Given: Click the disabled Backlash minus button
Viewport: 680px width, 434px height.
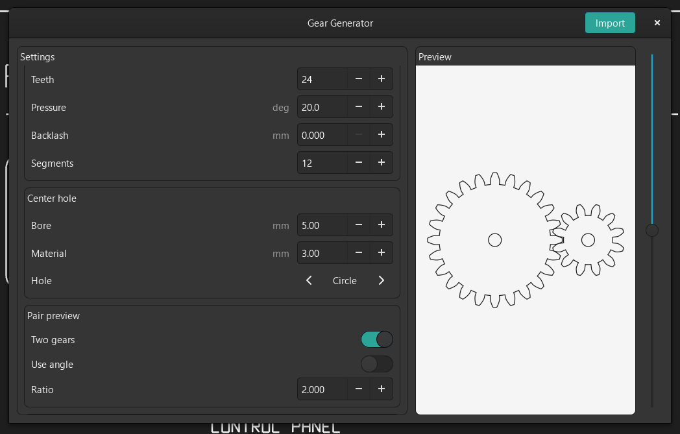Looking at the screenshot, I should point(359,135).
